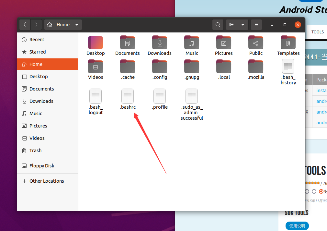Select the .profile file
The height and width of the screenshot is (231, 327).
click(160, 96)
